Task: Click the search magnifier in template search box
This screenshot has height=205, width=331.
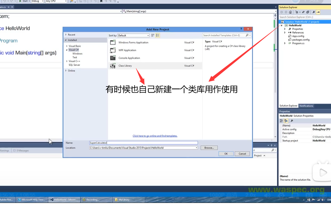Action: click(x=247, y=35)
